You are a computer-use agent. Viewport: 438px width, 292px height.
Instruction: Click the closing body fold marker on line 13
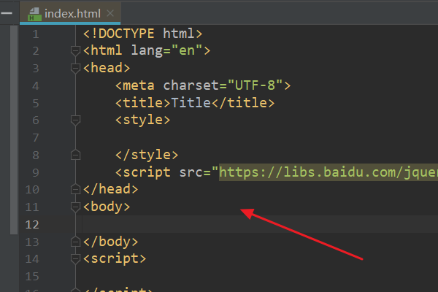75,242
